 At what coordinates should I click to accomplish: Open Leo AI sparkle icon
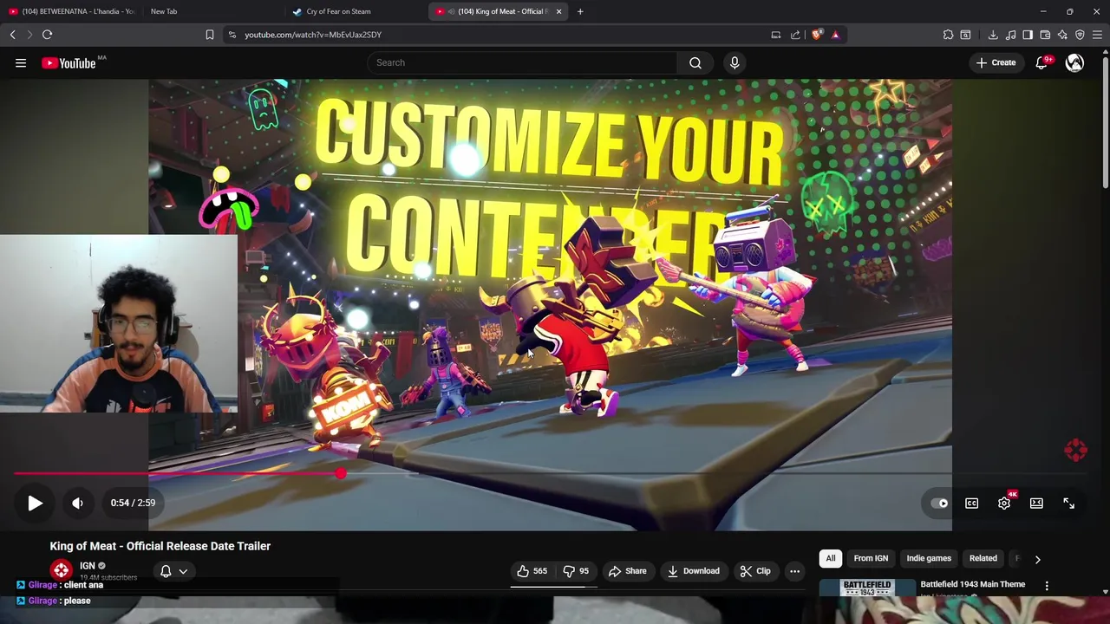1062,35
